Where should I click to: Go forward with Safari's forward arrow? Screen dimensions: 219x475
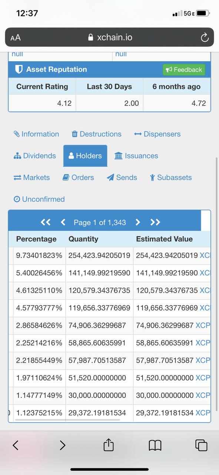[x=63, y=445]
